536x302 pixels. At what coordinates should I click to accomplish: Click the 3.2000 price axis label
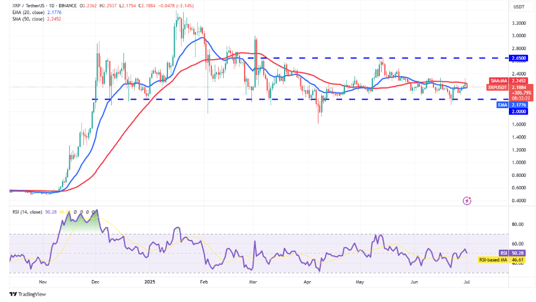[x=519, y=23]
